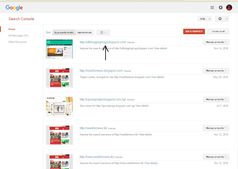This screenshot has height=169, width=238.
Task: Open the account profile avatar
Action: (x=229, y=7)
